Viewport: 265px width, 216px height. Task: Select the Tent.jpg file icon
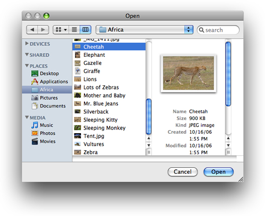[x=77, y=136]
